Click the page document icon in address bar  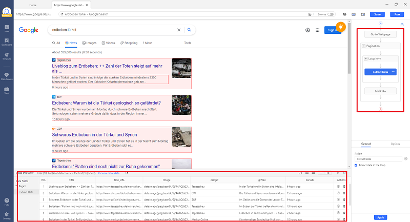[310, 14]
